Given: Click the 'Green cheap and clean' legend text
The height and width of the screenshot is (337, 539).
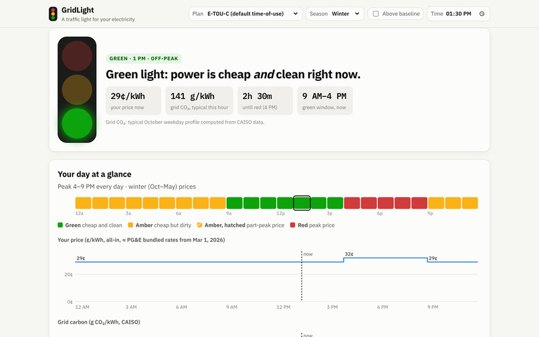Looking at the screenshot, I should tap(94, 225).
